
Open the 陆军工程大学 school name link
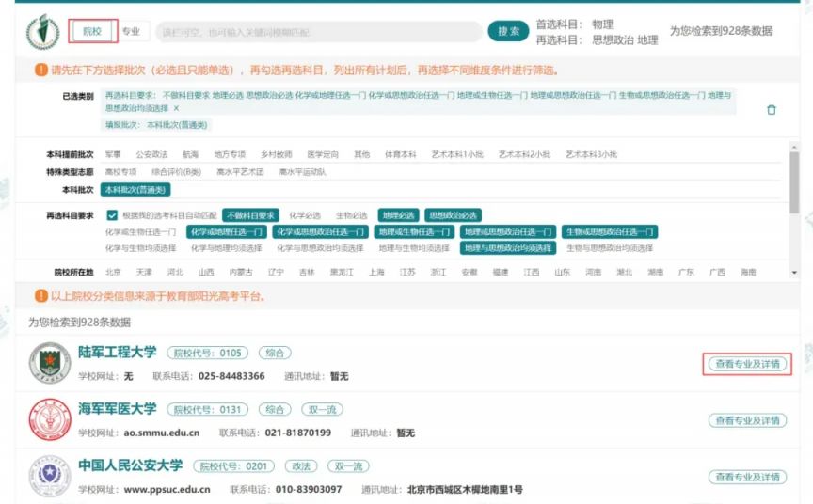[118, 353]
